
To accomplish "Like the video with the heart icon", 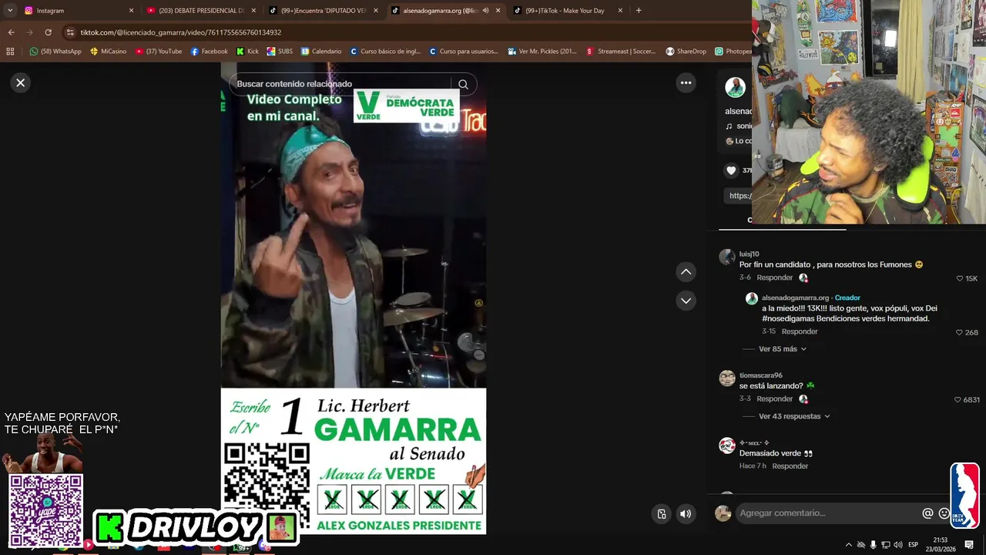I will 732,170.
